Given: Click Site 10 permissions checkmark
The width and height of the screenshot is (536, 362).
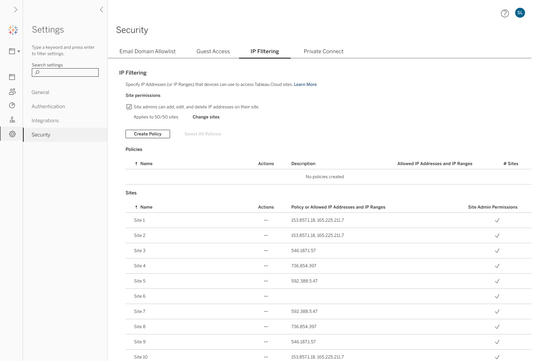Looking at the screenshot, I should (x=497, y=357).
